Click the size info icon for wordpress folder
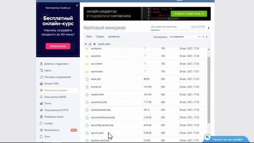Viewport: 254px width, 143px height. click(145, 48)
